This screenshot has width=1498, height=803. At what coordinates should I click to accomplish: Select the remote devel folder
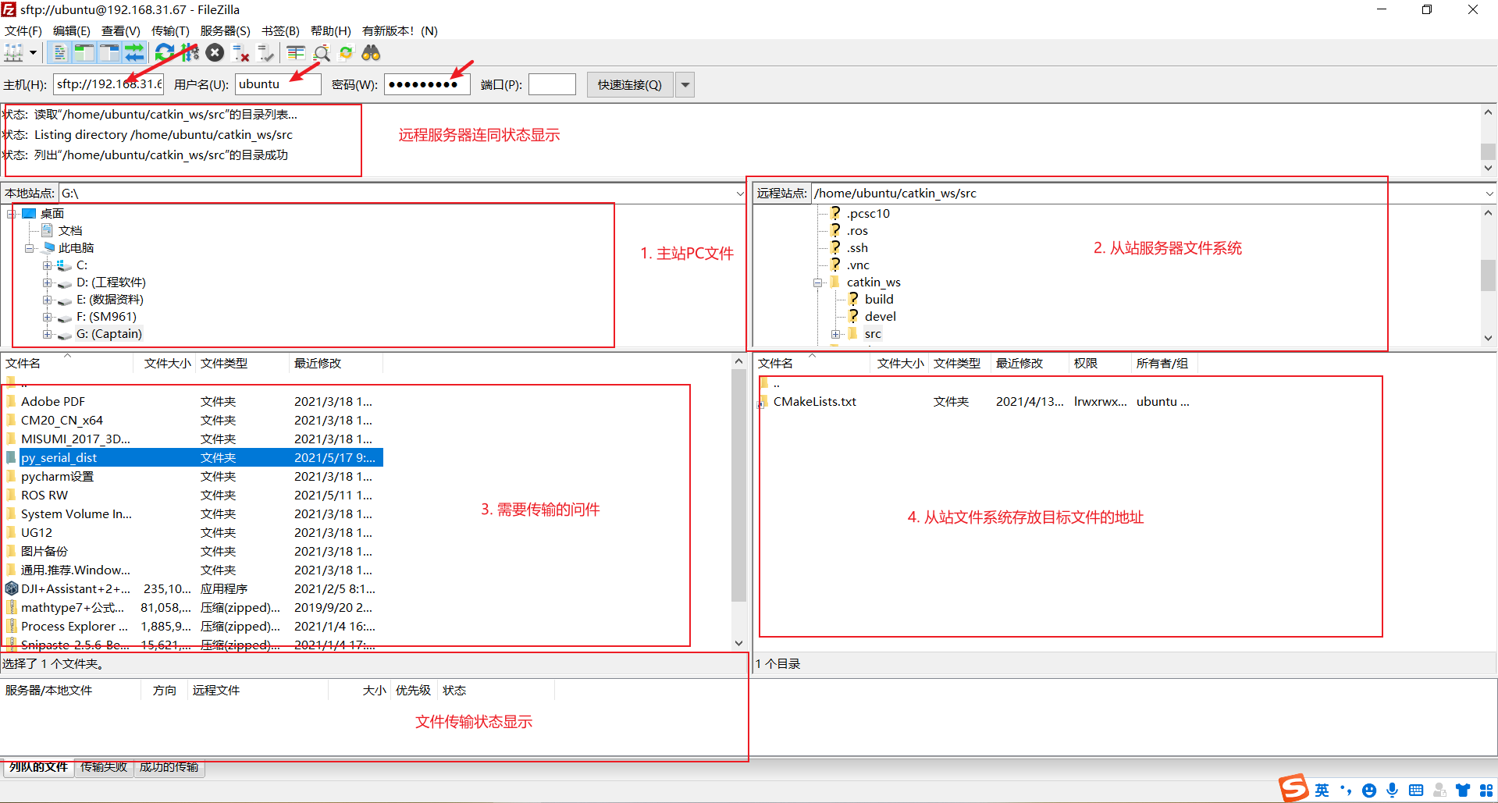(880, 317)
